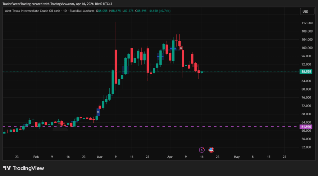Click West Texas Intermediate Crude Oil symbol title
The height and width of the screenshot is (176, 318).
(33, 11)
